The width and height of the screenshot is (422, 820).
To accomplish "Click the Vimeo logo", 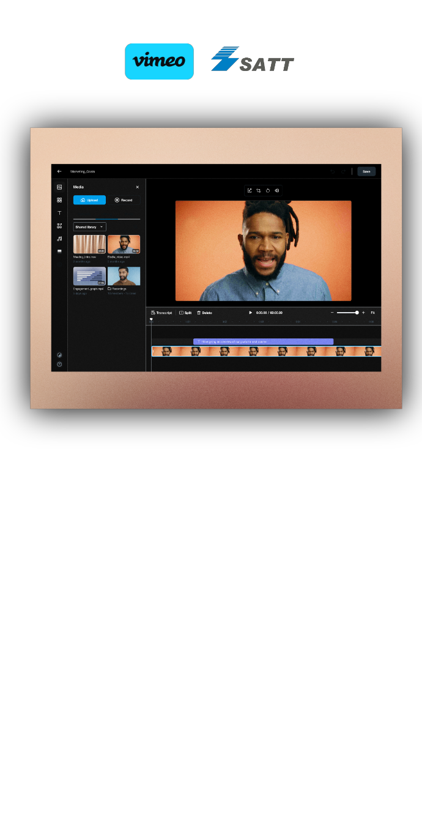I will [159, 61].
